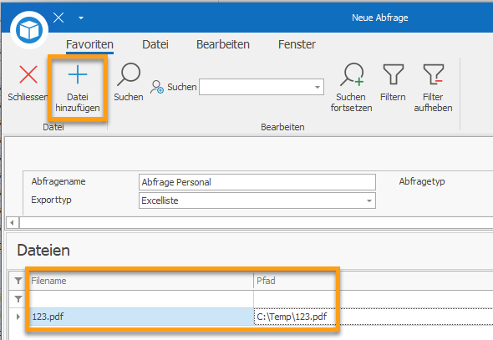Click the blue cube application logo
Screen dimensions: 493x340
coord(29,30)
